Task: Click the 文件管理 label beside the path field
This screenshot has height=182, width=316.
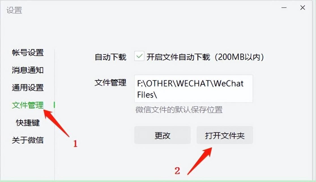Action: click(x=110, y=83)
